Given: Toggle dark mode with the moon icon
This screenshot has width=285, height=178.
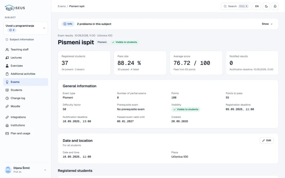Looking at the screenshot, I should 266,6.
